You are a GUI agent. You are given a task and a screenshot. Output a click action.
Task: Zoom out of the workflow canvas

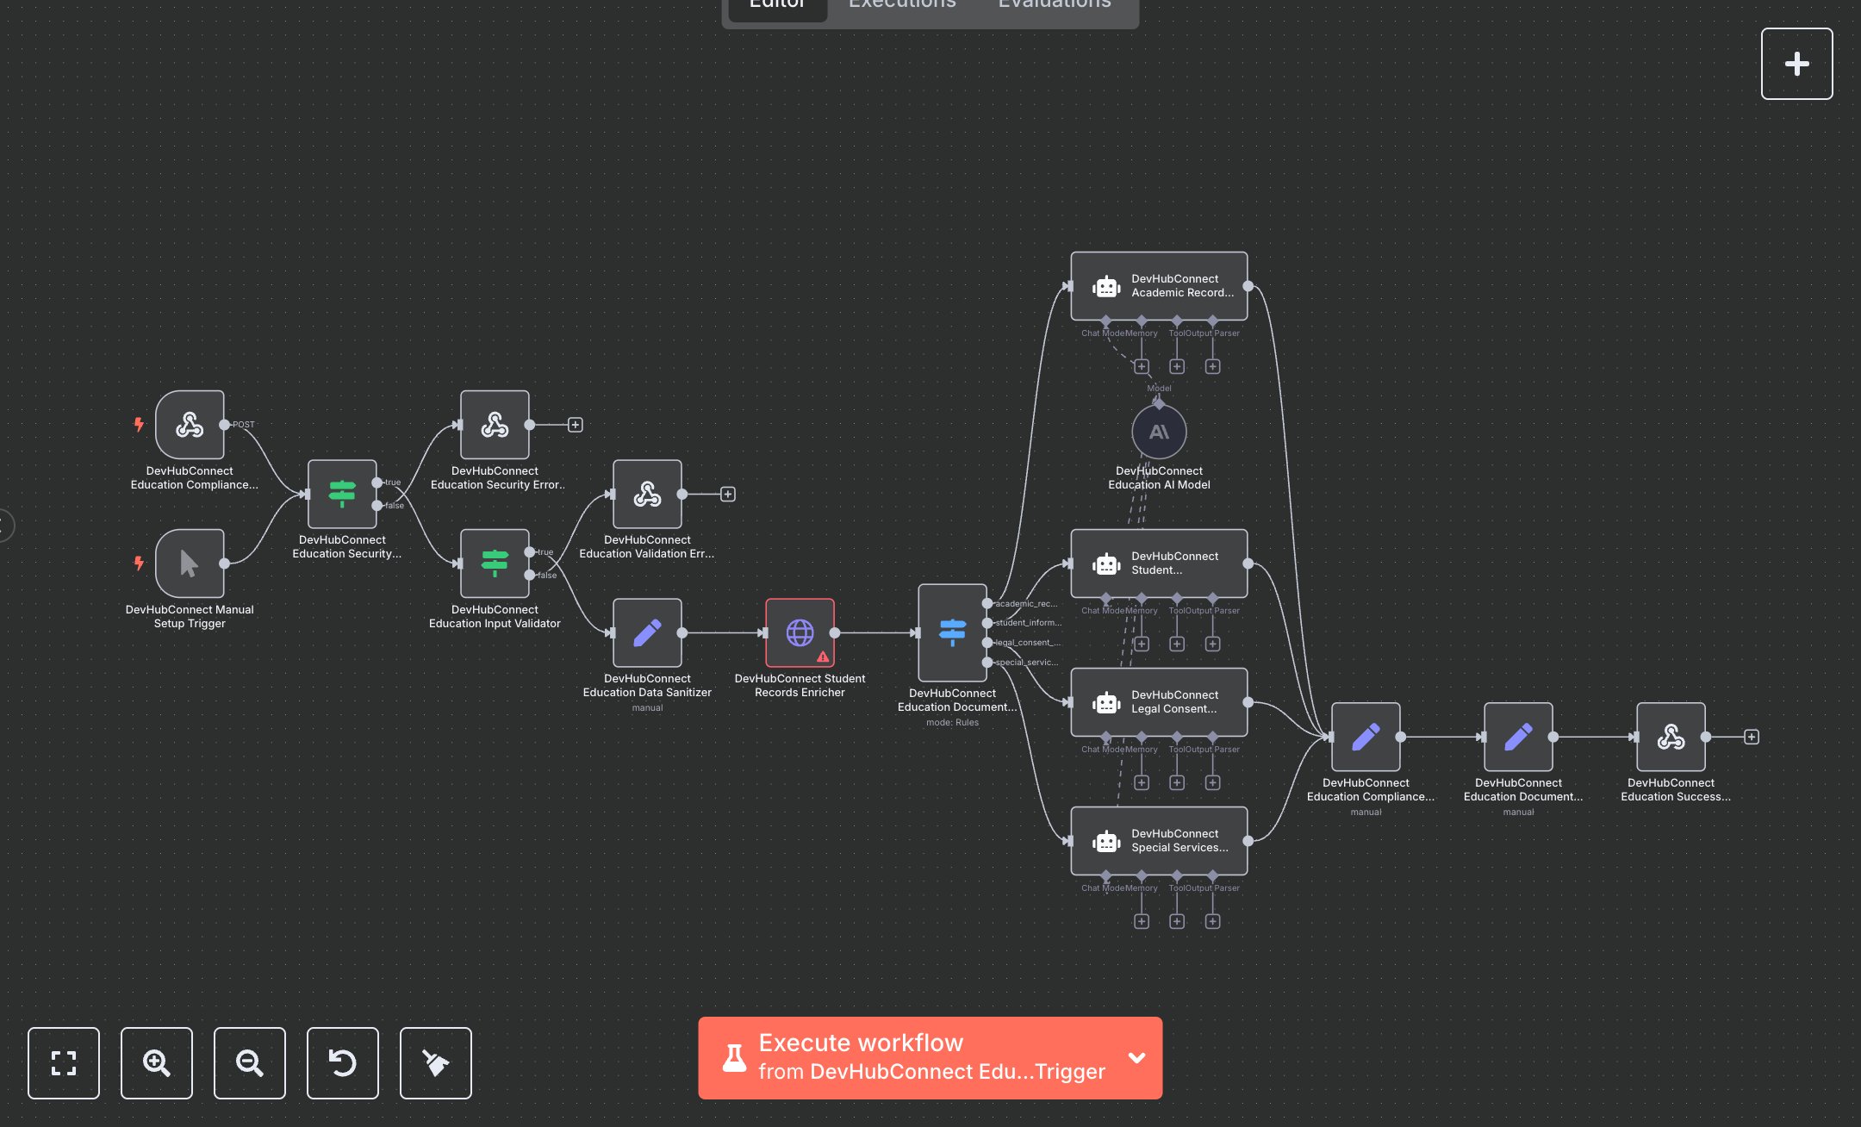(249, 1062)
